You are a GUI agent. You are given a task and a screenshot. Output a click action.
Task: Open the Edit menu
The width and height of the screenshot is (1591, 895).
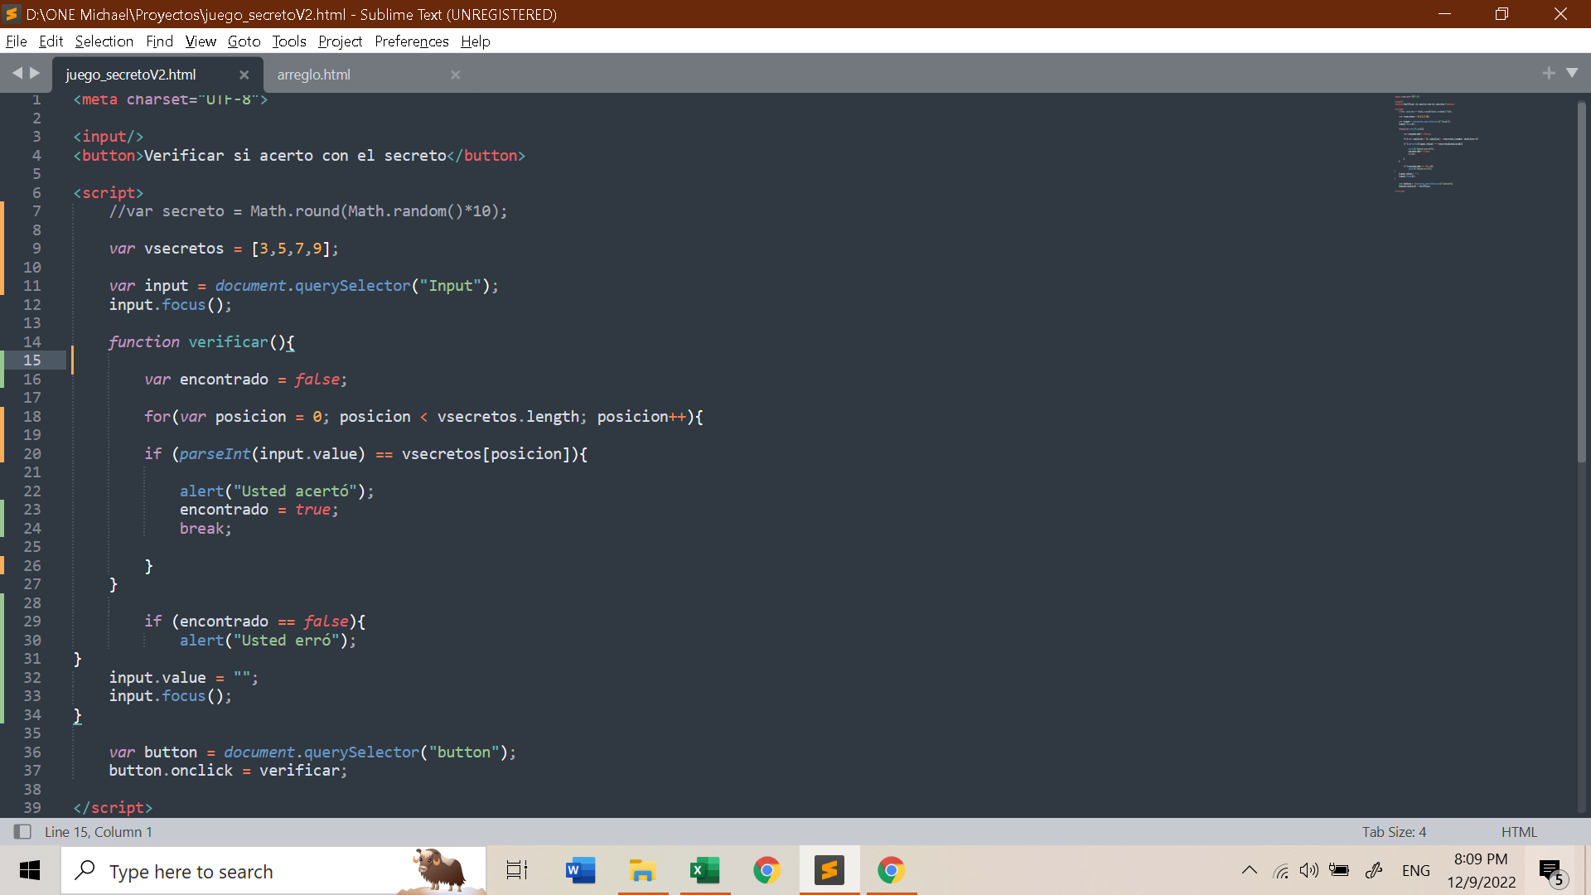(x=51, y=41)
